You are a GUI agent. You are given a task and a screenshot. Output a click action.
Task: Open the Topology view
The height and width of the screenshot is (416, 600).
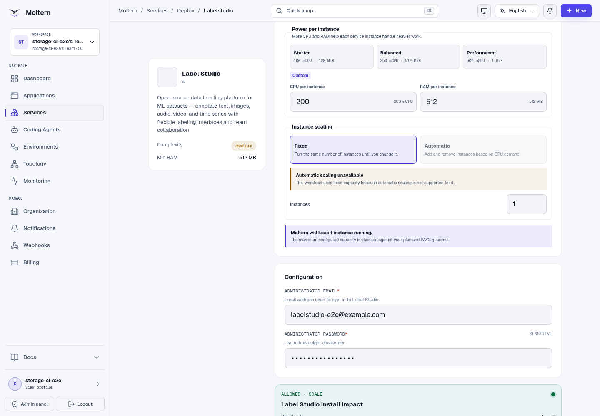54,164
